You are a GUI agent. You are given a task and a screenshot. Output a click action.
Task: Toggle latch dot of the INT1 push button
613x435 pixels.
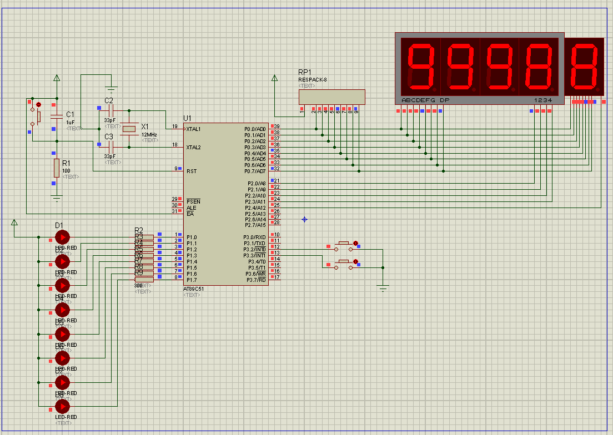click(355, 262)
